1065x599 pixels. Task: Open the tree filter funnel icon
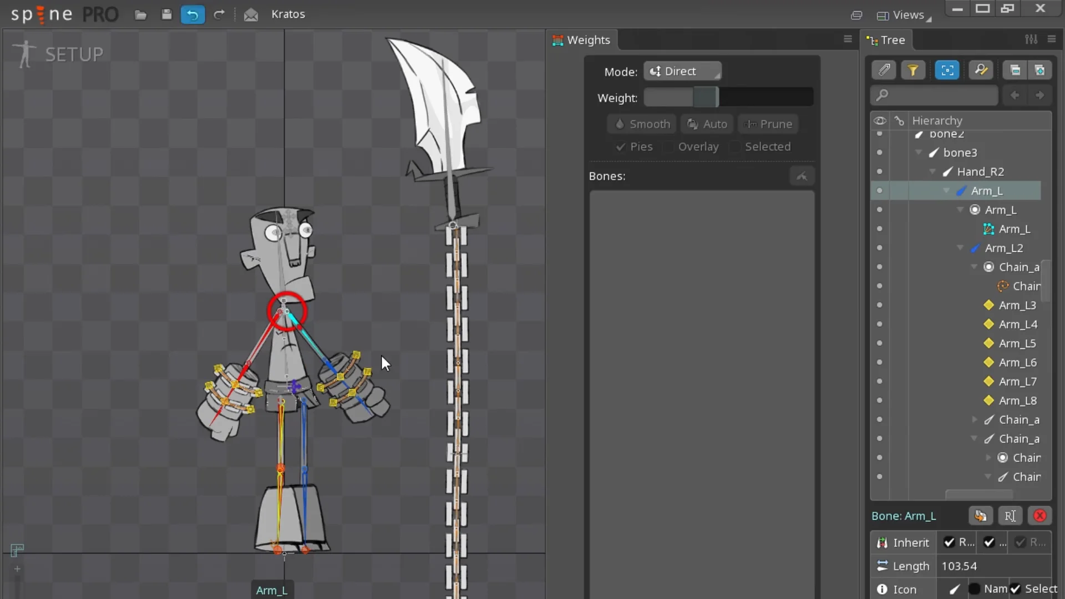click(914, 70)
